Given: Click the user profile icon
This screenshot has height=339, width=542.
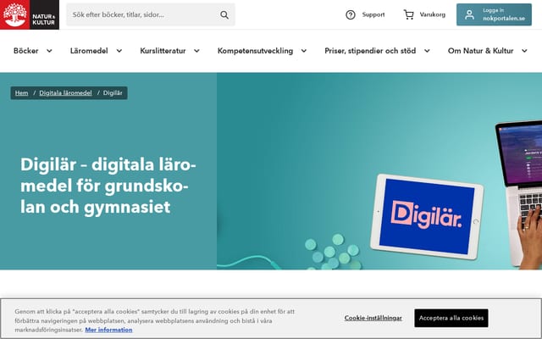Looking at the screenshot, I should pyautogui.click(x=469, y=14).
